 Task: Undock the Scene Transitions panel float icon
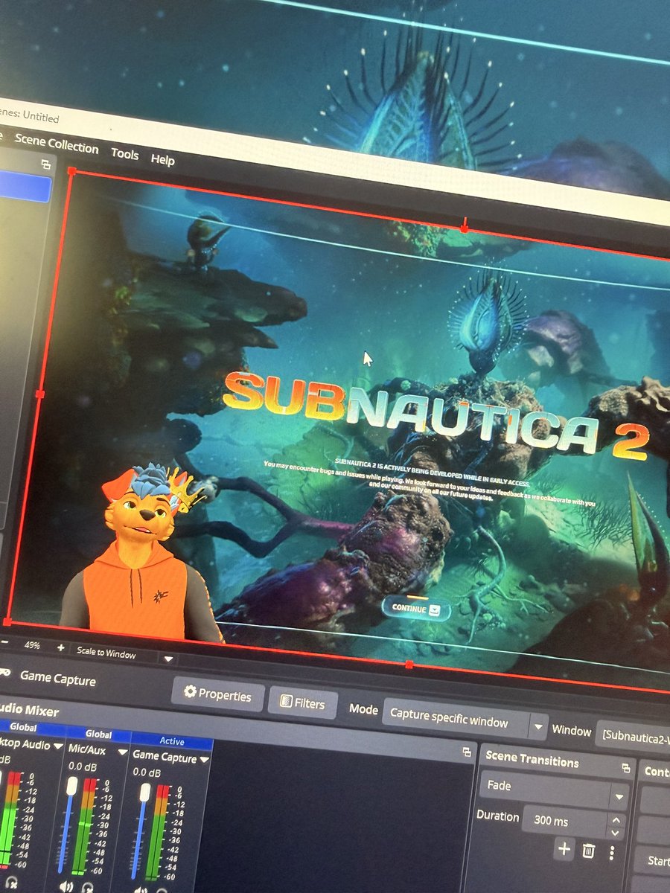click(x=625, y=767)
